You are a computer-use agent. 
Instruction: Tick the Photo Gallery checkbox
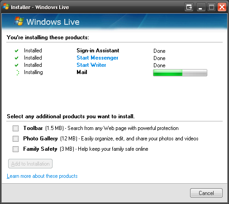coord(15,139)
